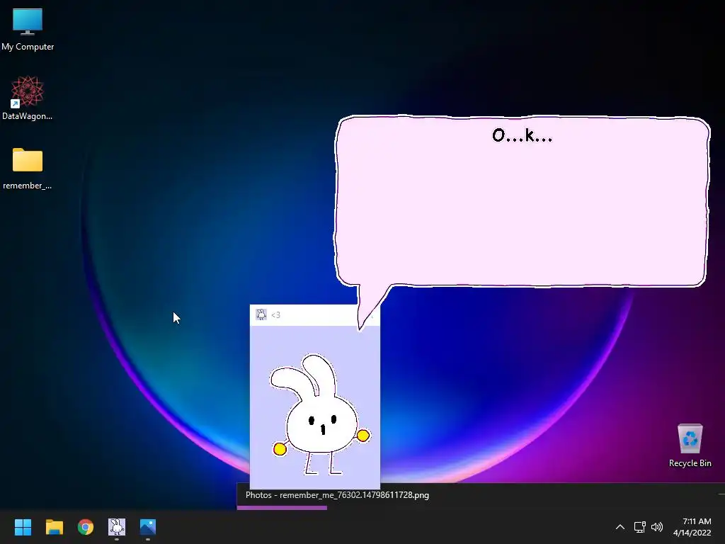This screenshot has height=544, width=725.
Task: Open File Explorer from taskbar
Action: [54, 527]
